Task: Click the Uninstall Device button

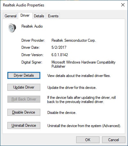Action: tap(24, 125)
